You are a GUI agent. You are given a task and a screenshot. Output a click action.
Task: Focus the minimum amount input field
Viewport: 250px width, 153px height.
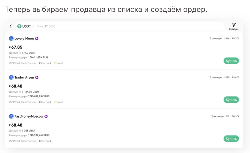116,26
